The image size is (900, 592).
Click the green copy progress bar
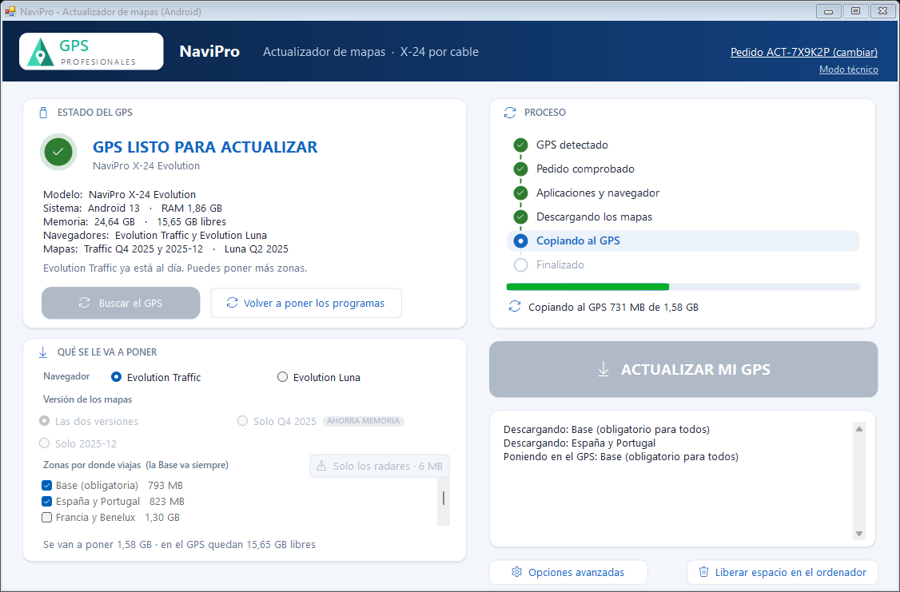pos(587,287)
